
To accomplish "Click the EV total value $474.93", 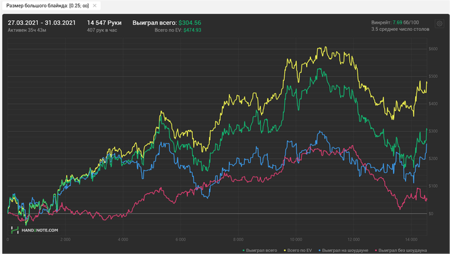I will pos(192,30).
